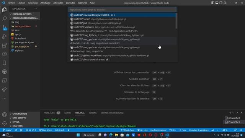Open the Accounts menu icon

pyautogui.click(x=4, y=115)
